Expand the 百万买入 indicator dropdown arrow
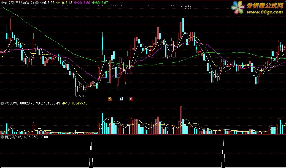Viewport: 286px width, 168px height. tap(2, 137)
